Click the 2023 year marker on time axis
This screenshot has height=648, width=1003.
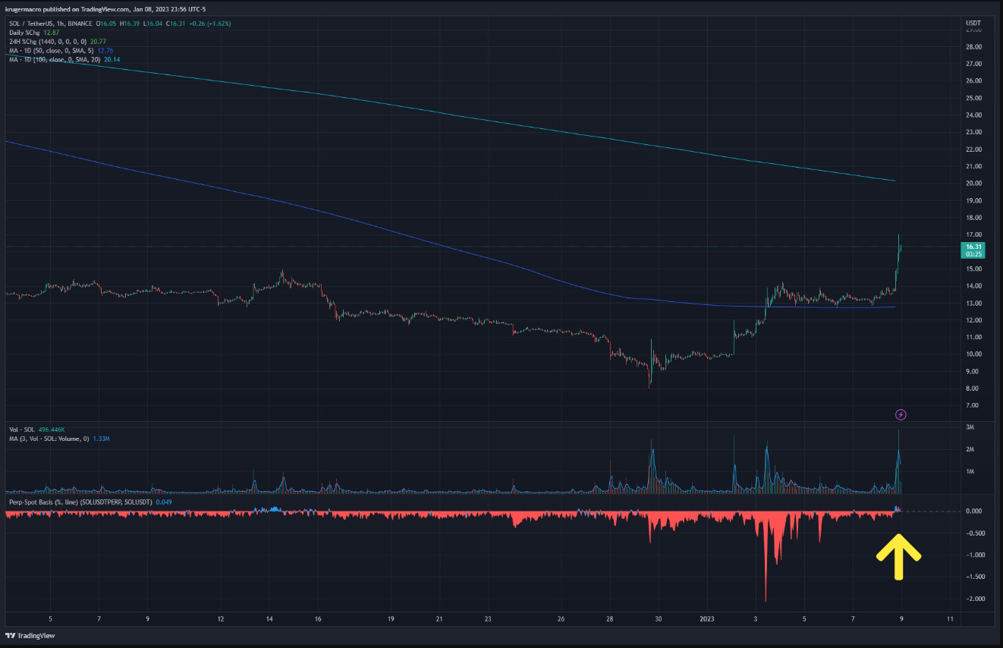(706, 618)
